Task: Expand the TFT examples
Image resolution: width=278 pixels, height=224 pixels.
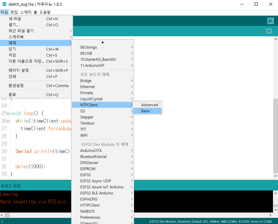Action: (103, 129)
